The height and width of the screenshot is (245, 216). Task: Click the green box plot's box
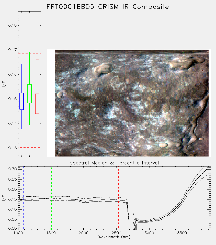[x=29, y=94]
